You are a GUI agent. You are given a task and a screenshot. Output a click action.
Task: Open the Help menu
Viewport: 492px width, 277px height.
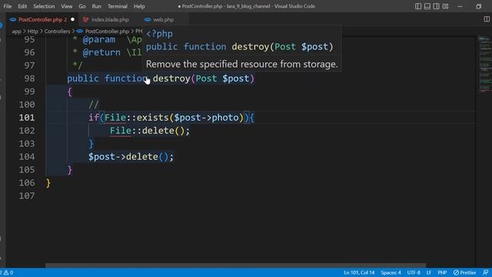pos(139,6)
